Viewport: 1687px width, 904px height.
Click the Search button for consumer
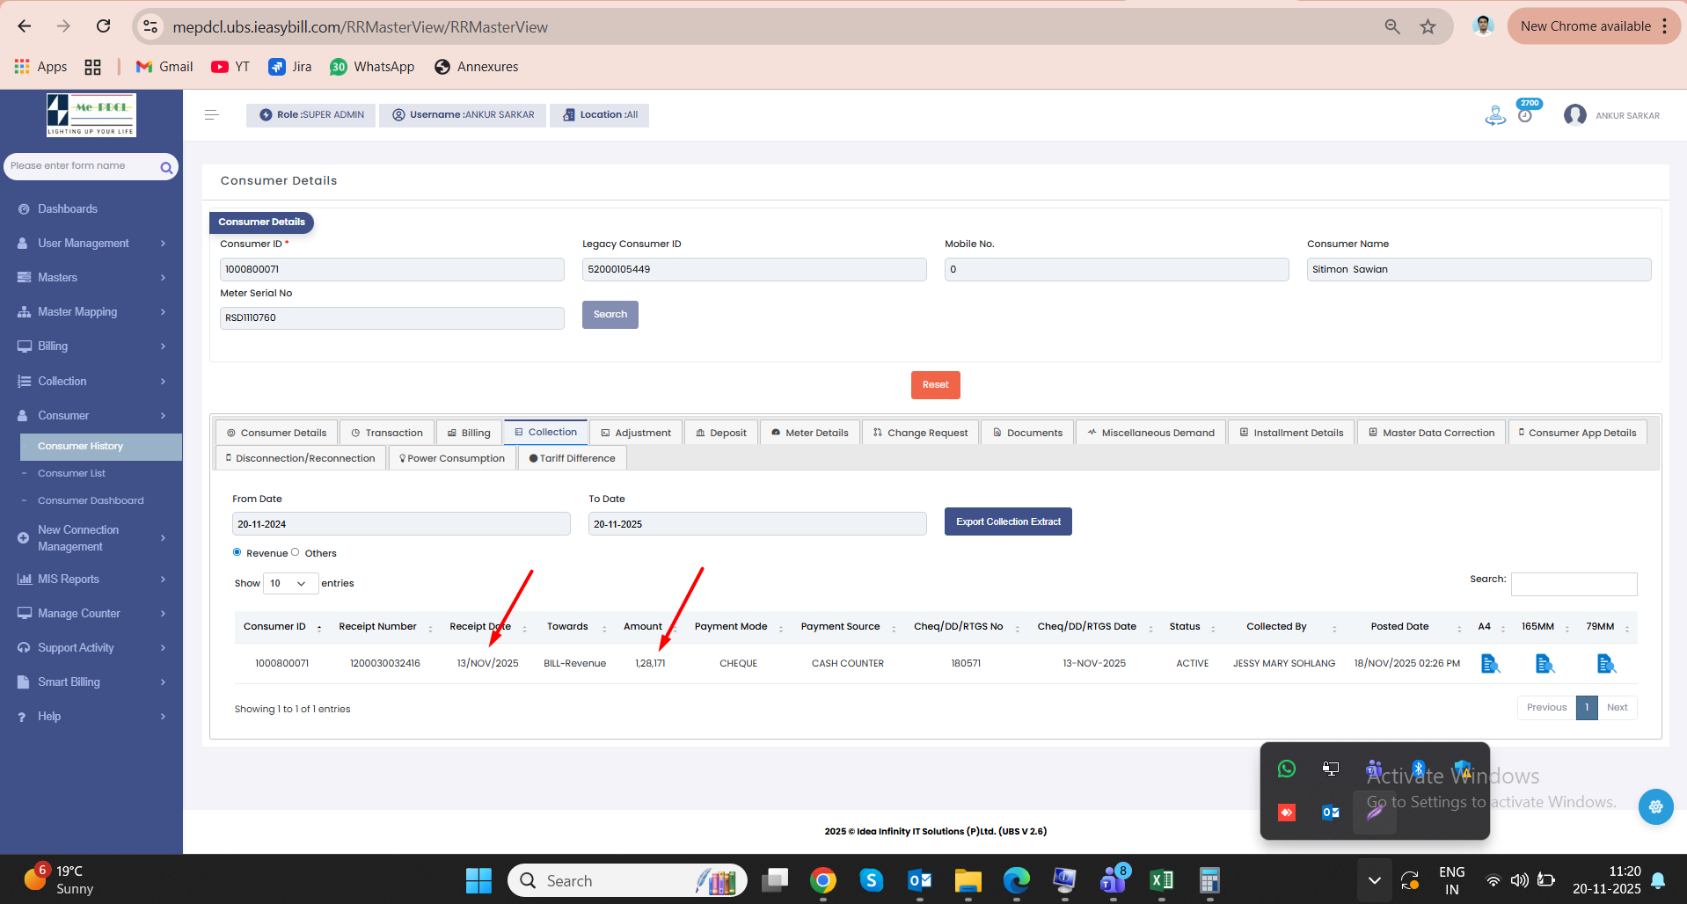point(610,315)
